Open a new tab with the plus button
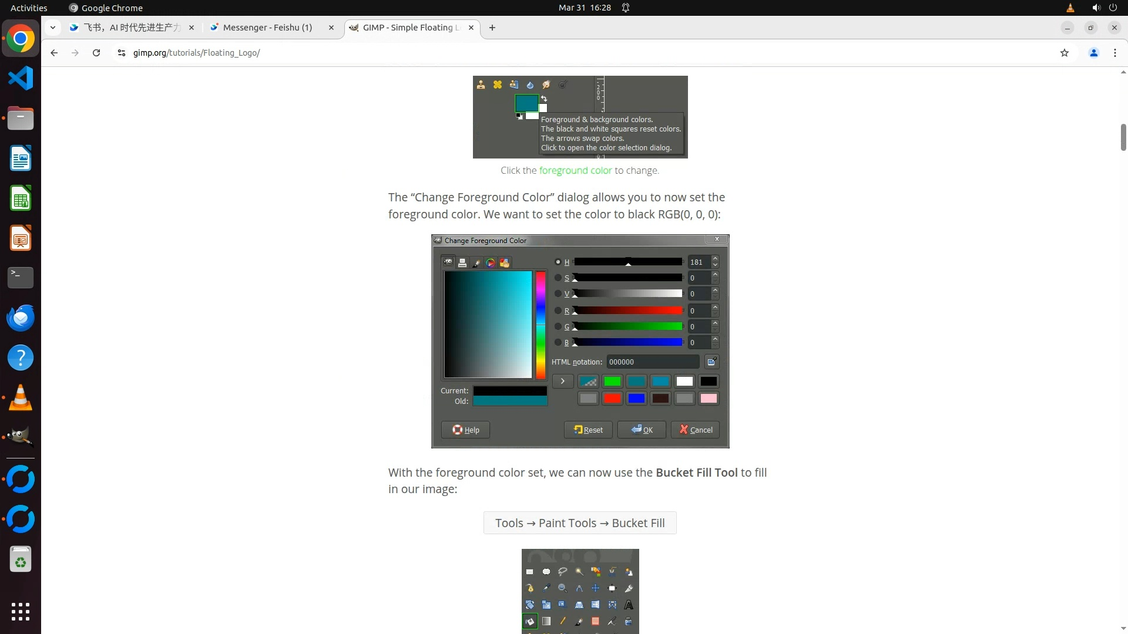 click(492, 28)
